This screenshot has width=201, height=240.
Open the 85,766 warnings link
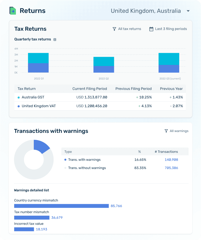click(116, 206)
